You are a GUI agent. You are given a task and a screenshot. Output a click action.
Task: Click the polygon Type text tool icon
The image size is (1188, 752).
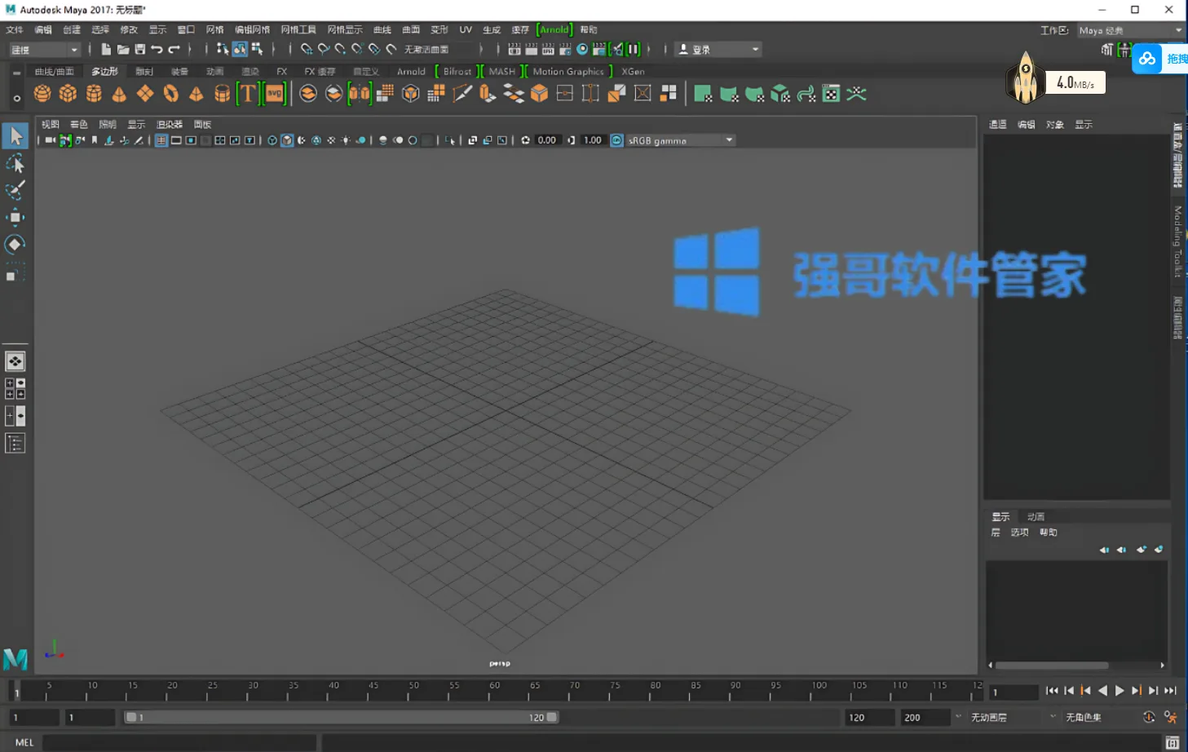(247, 94)
